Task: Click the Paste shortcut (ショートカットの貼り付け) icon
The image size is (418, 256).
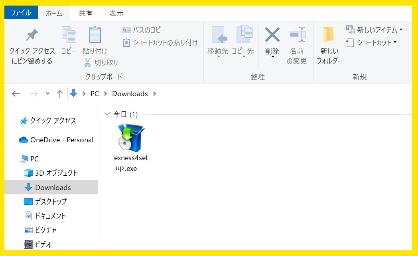Action: [x=160, y=43]
